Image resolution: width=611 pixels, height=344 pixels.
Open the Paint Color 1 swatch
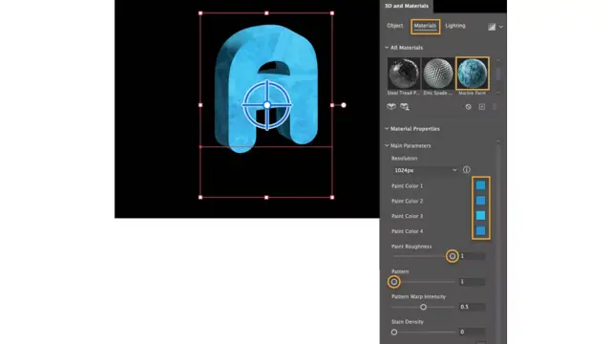tap(480, 185)
